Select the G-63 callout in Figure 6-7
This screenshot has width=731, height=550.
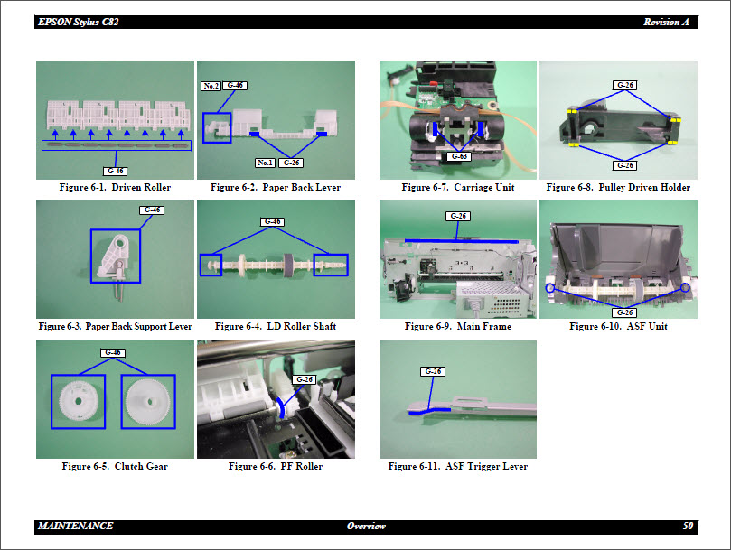point(458,154)
